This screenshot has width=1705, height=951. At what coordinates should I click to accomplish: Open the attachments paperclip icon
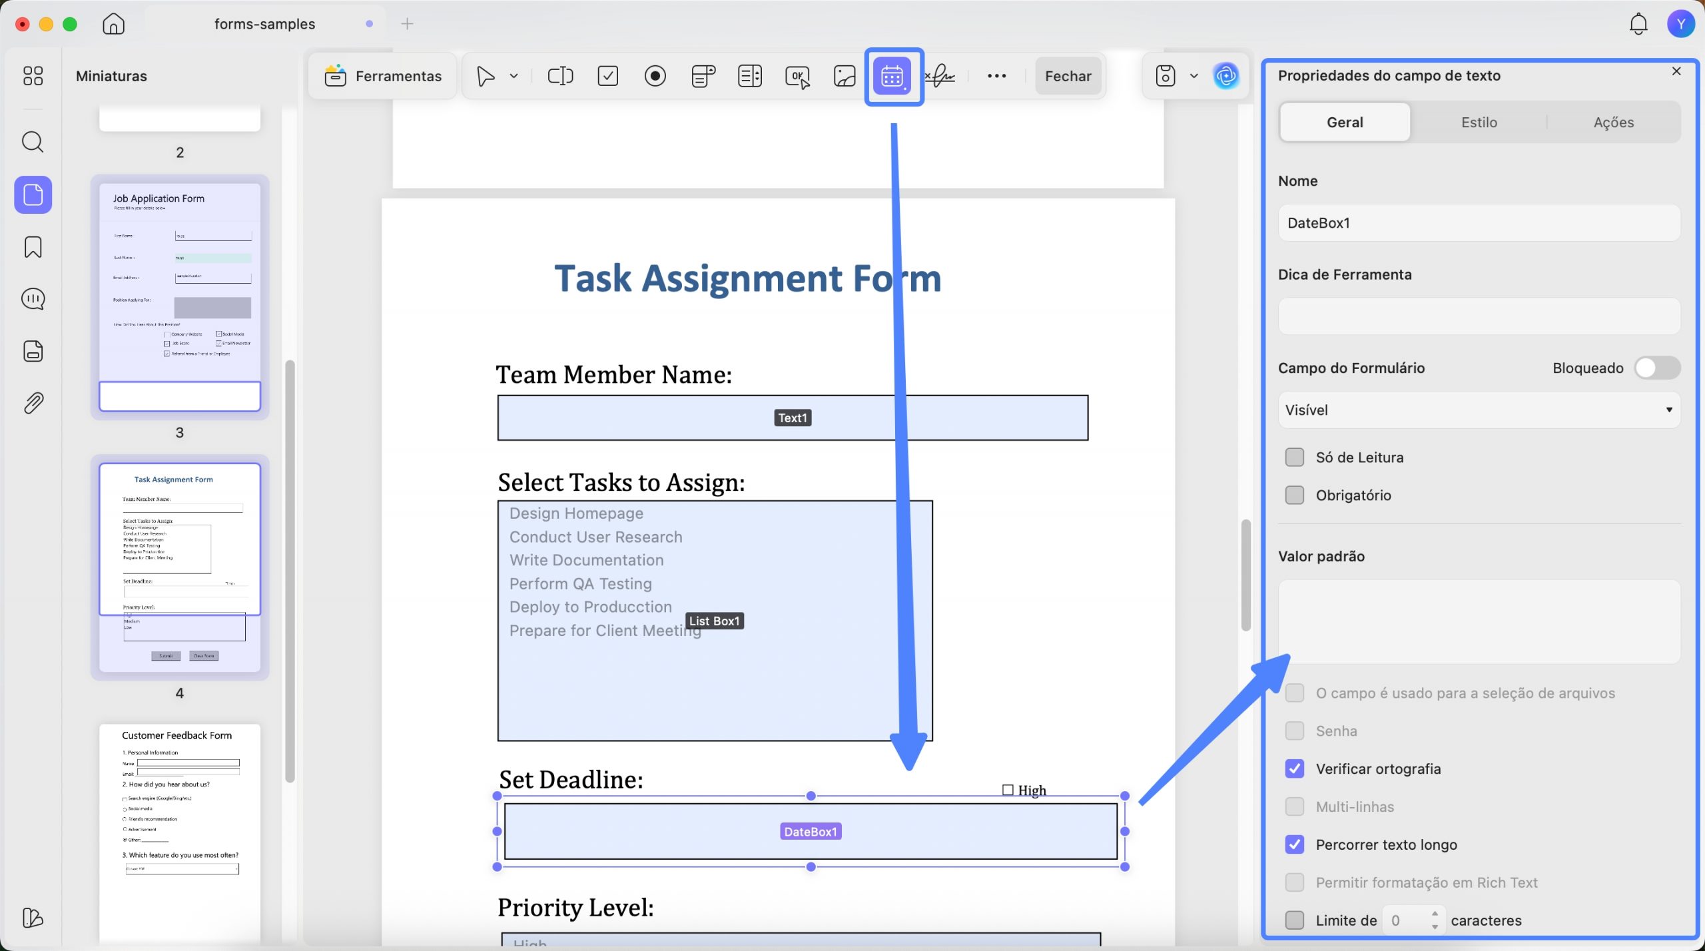tap(33, 403)
